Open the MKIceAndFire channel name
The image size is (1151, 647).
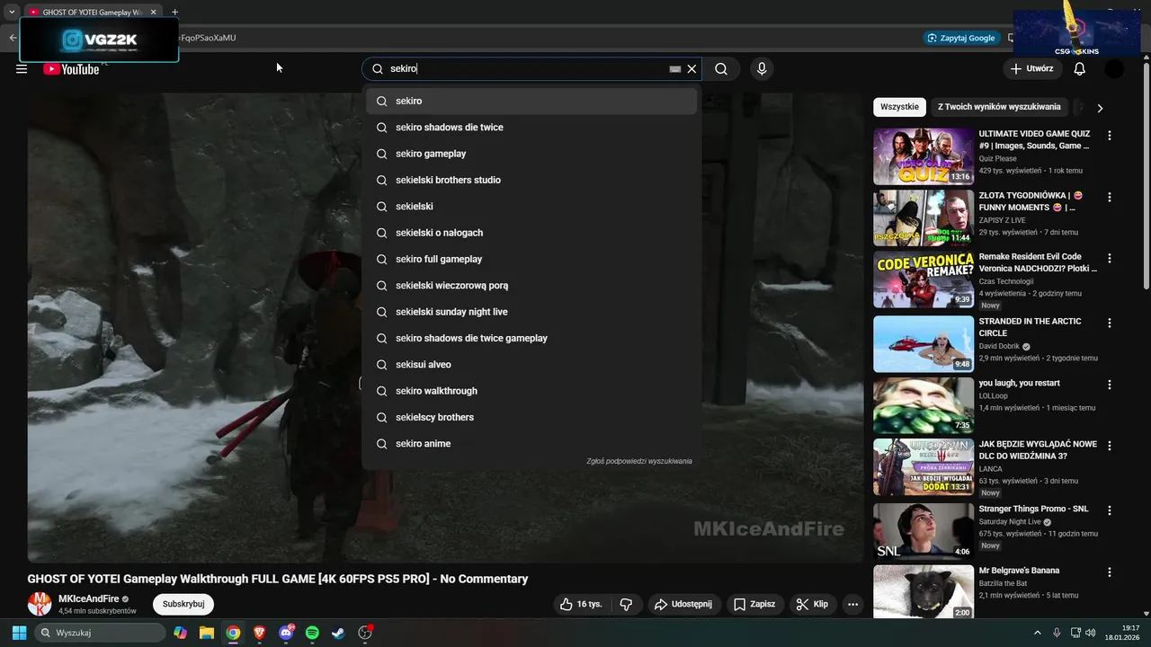tap(88, 598)
